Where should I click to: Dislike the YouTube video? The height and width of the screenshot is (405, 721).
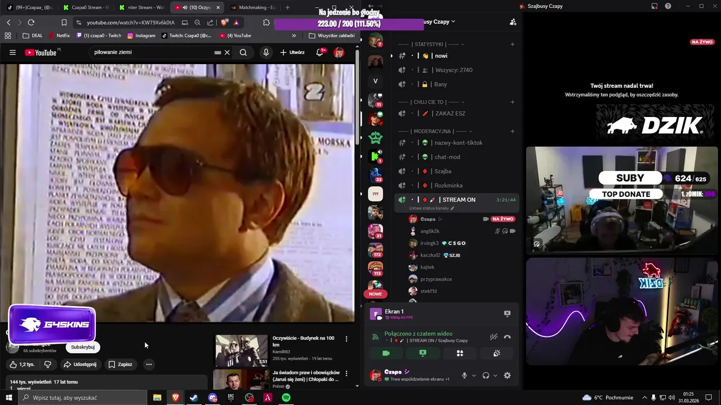point(48,364)
